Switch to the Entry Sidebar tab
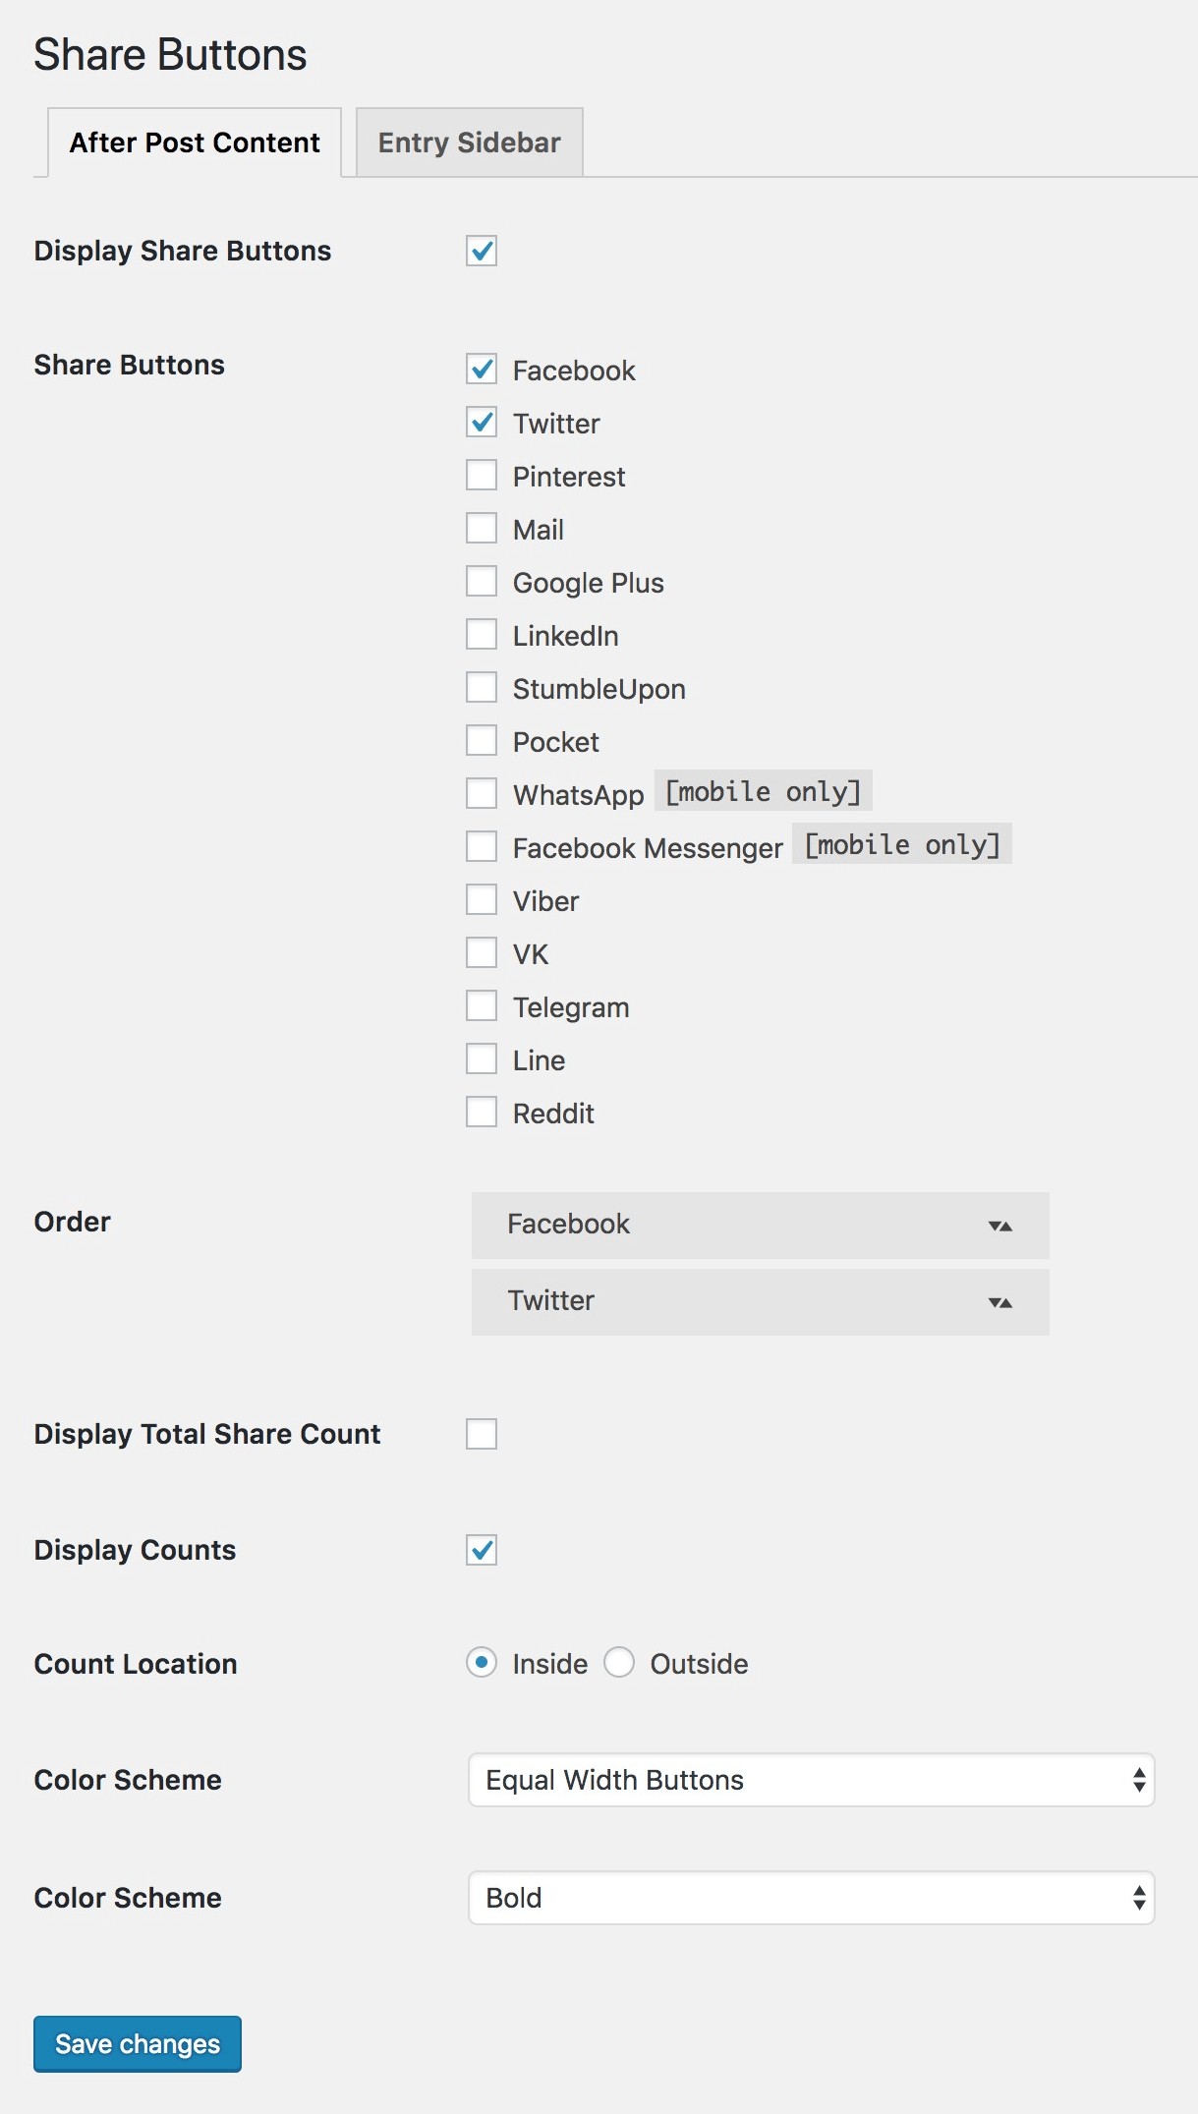1198x2114 pixels. coord(470,143)
